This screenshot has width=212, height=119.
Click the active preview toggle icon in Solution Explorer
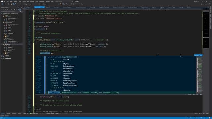(20, 9)
